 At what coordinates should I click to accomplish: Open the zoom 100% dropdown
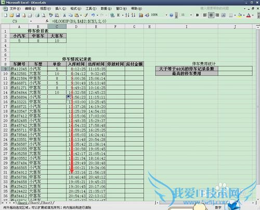click(166, 15)
